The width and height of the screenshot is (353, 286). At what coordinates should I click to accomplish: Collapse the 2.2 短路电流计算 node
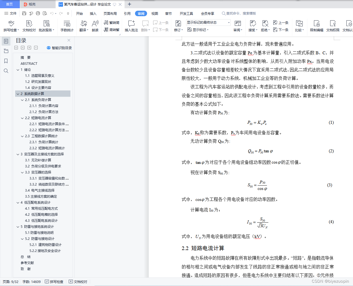click(22, 118)
